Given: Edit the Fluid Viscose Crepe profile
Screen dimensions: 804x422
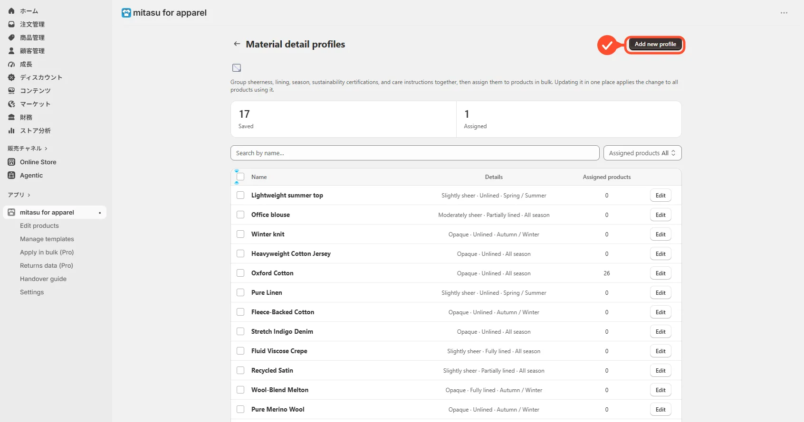Looking at the screenshot, I should click(660, 351).
